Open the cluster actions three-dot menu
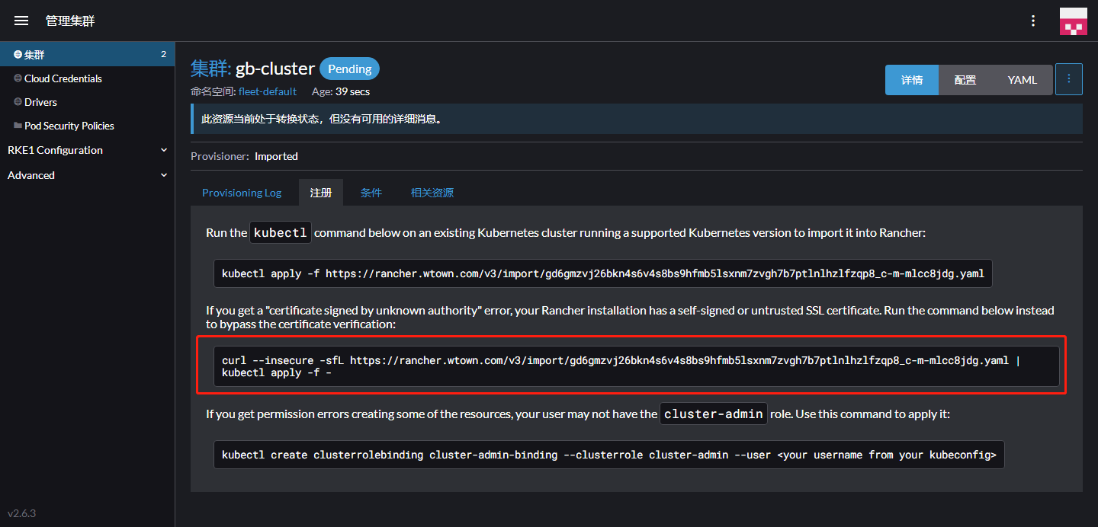 pyautogui.click(x=1068, y=79)
